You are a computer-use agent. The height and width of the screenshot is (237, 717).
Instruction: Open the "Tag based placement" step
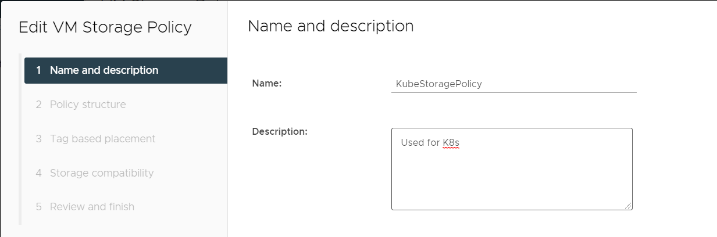(102, 139)
